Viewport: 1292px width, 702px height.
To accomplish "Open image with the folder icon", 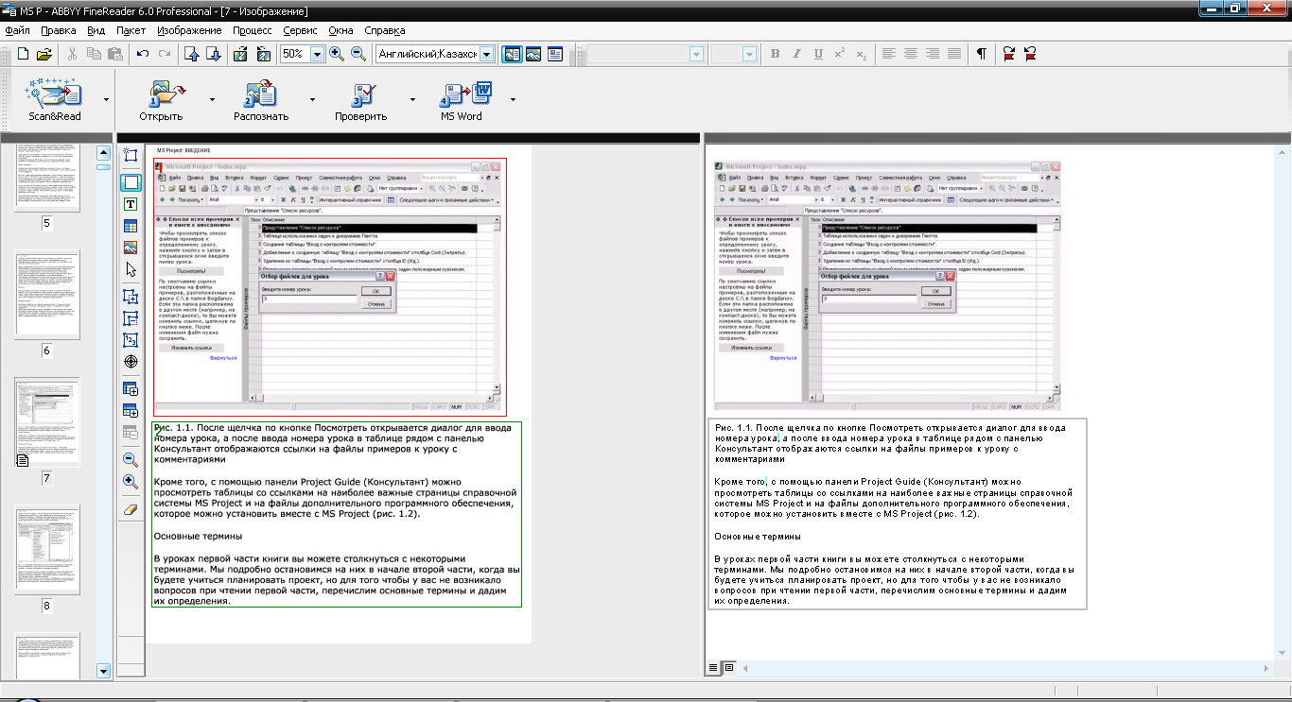I will click(x=44, y=54).
